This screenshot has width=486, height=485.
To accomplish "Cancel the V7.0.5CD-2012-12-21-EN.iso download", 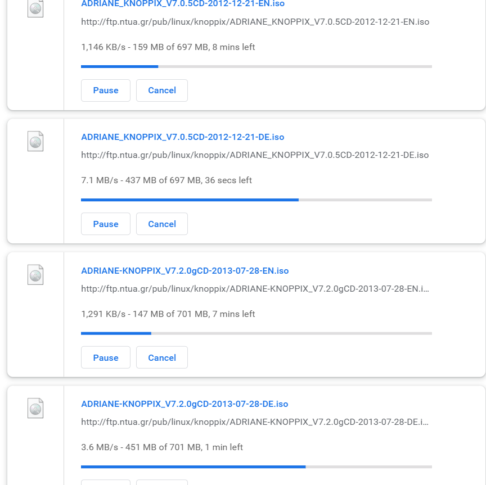I will coord(162,90).
